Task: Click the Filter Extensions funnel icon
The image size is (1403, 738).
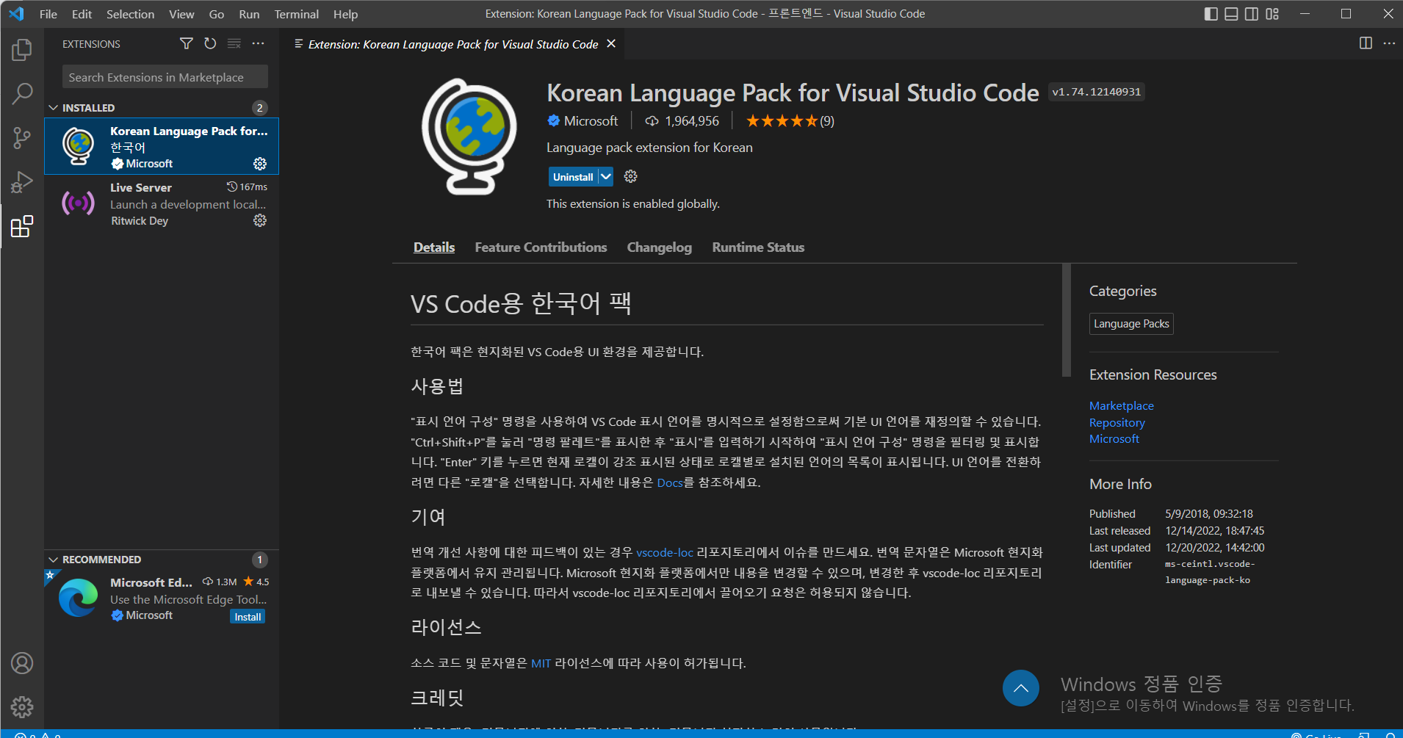Action: (187, 43)
